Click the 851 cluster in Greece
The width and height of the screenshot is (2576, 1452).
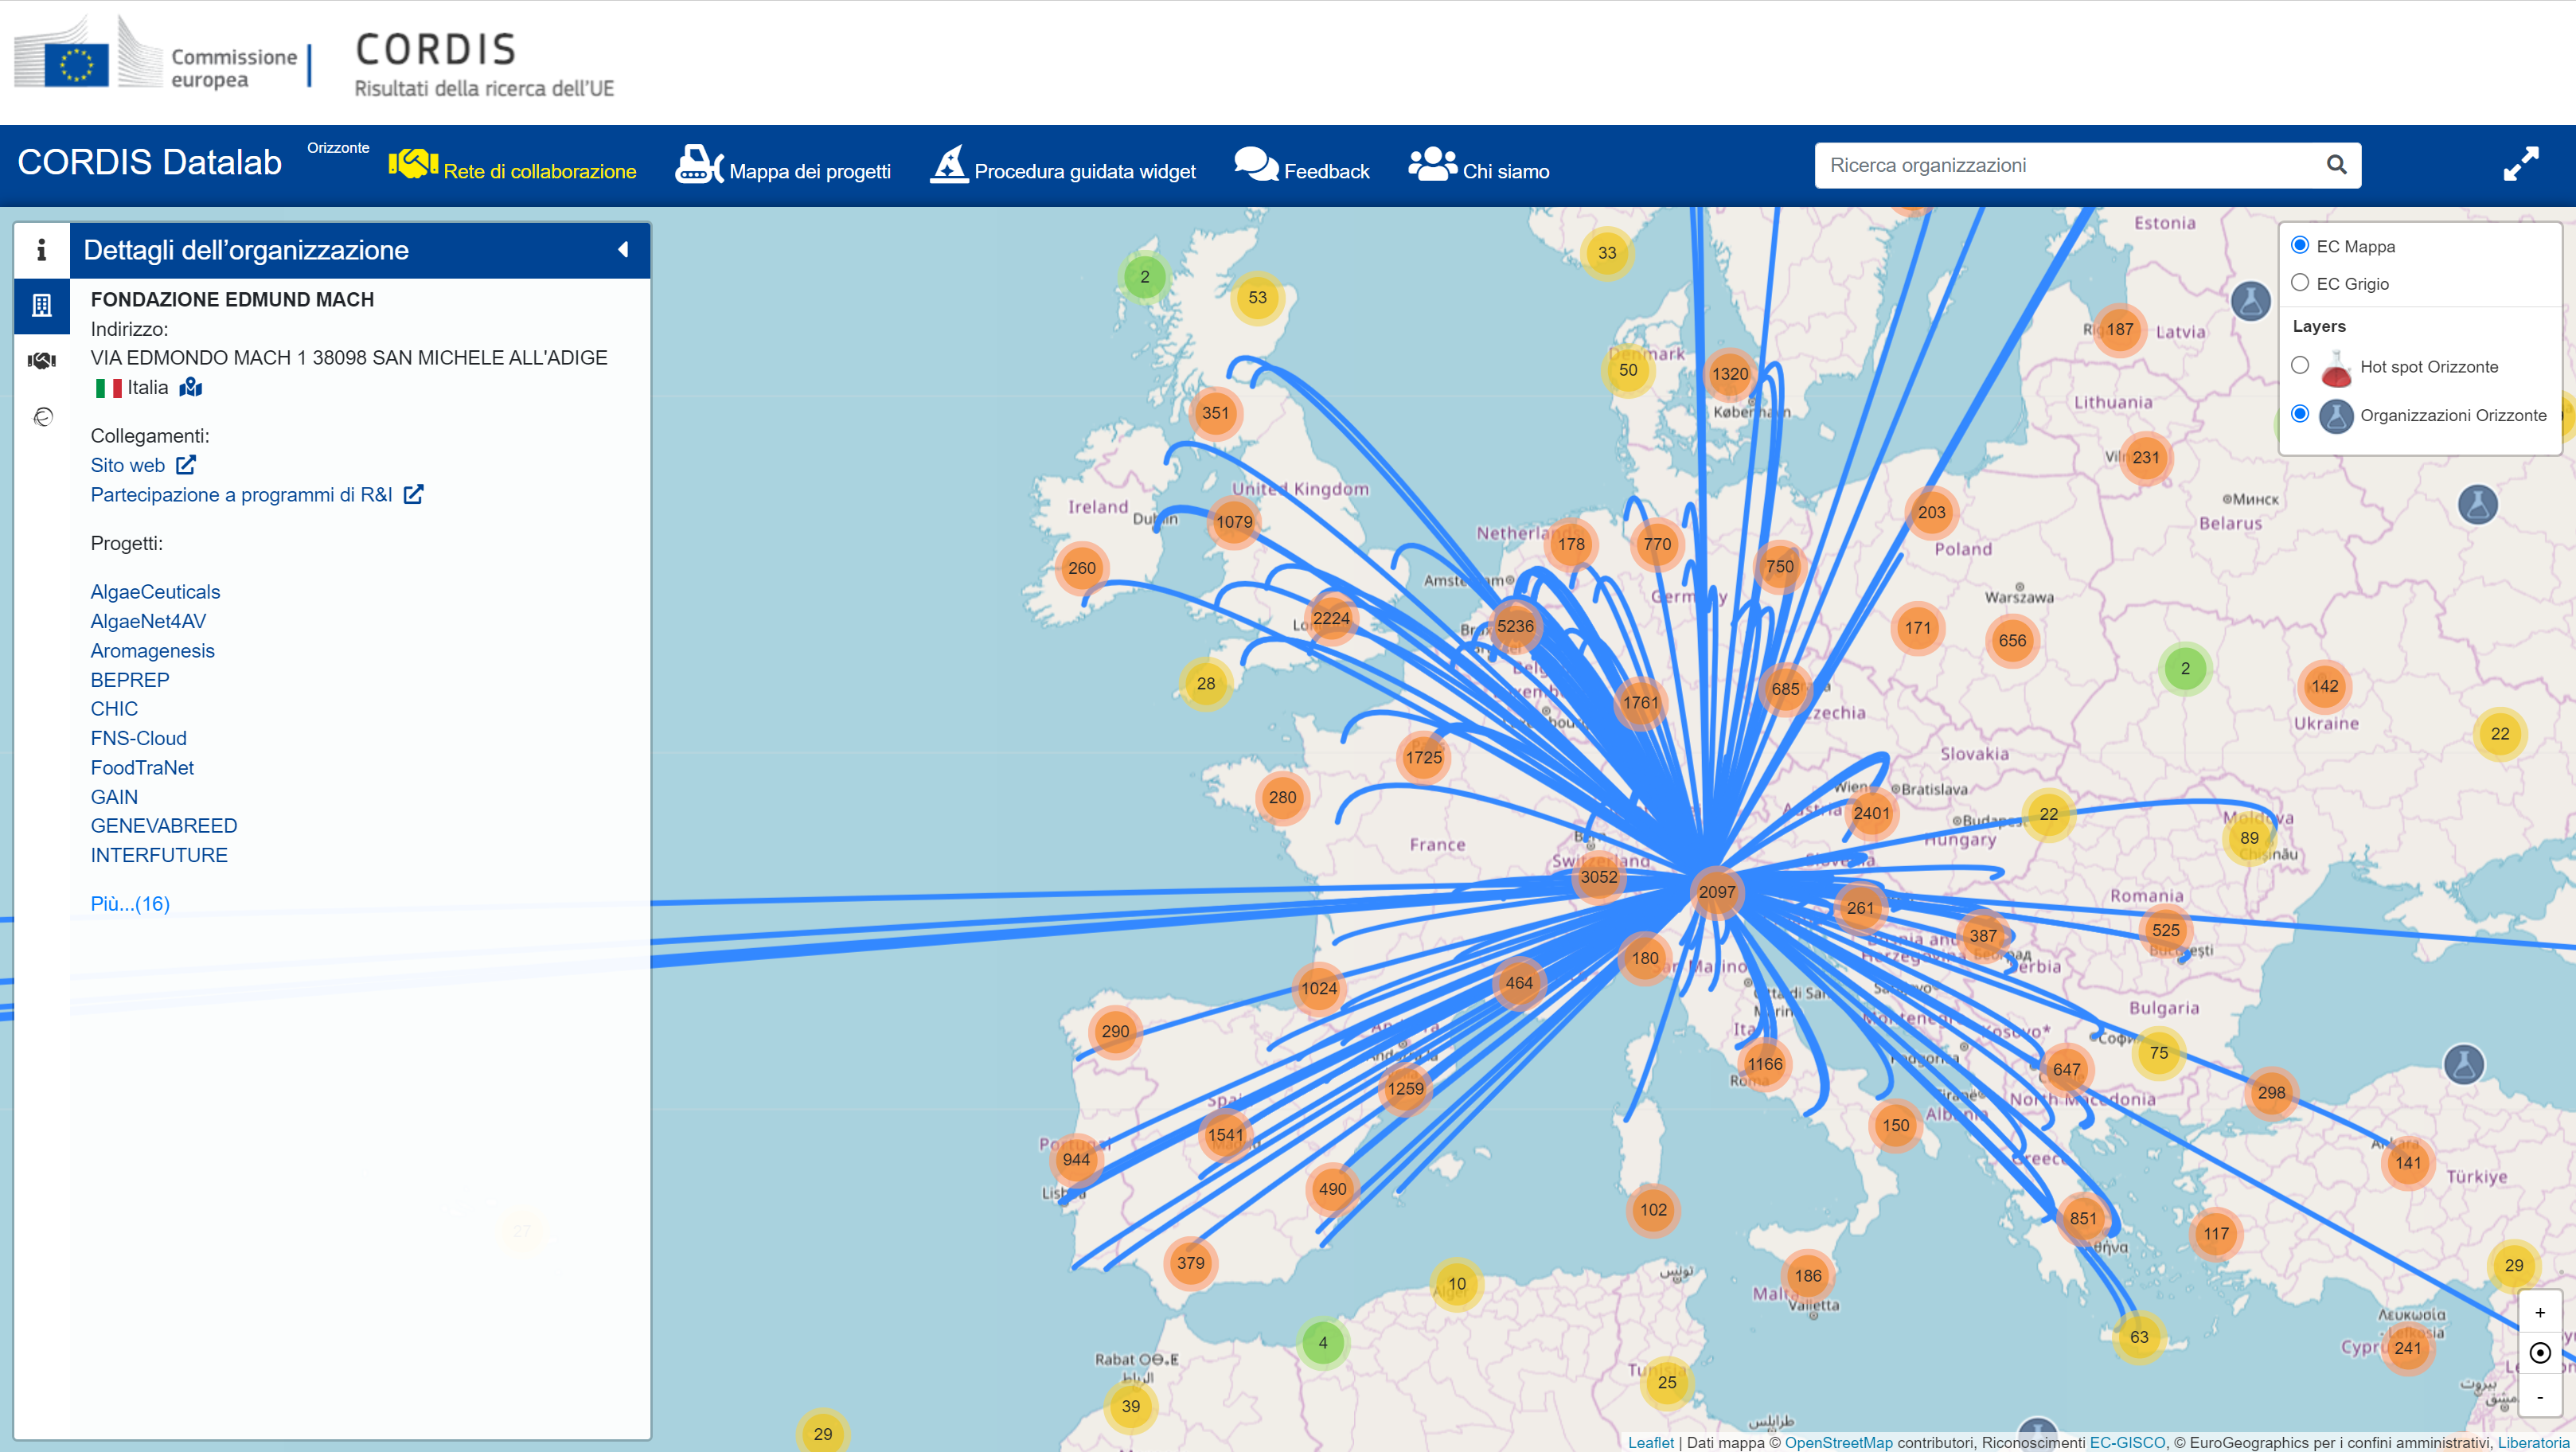pyautogui.click(x=2084, y=1218)
